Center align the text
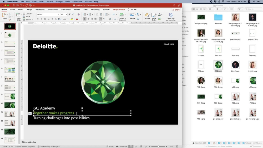This screenshot has width=263, height=148. pos(88,19)
